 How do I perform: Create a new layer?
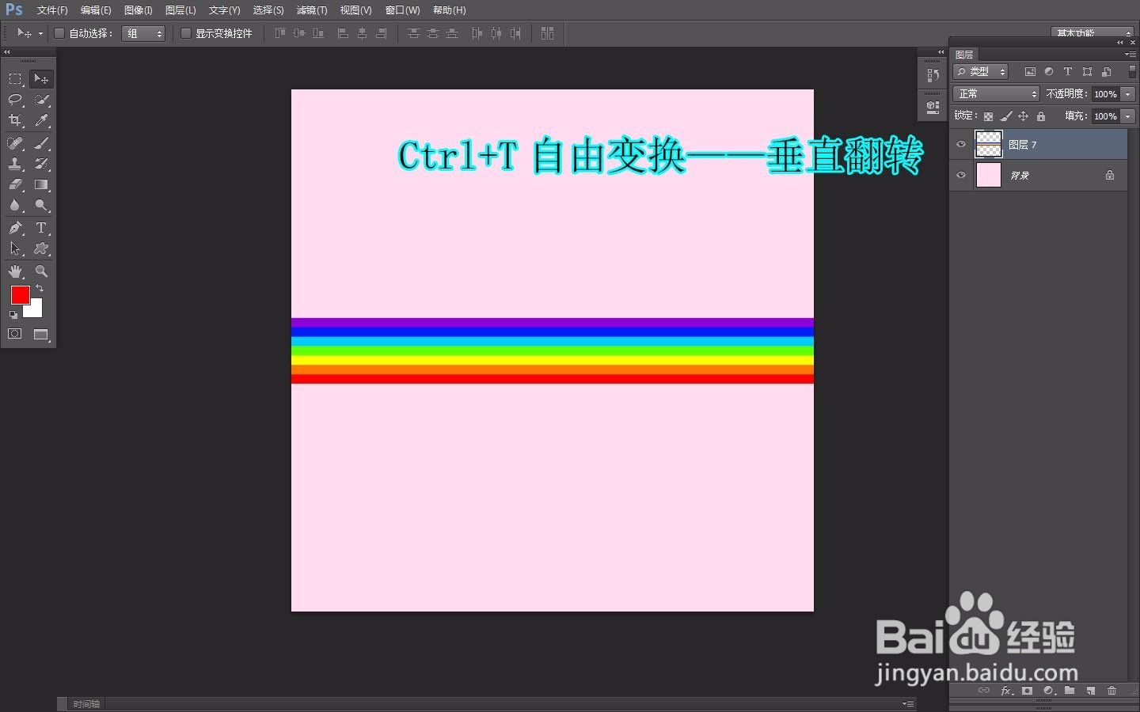click(1092, 691)
